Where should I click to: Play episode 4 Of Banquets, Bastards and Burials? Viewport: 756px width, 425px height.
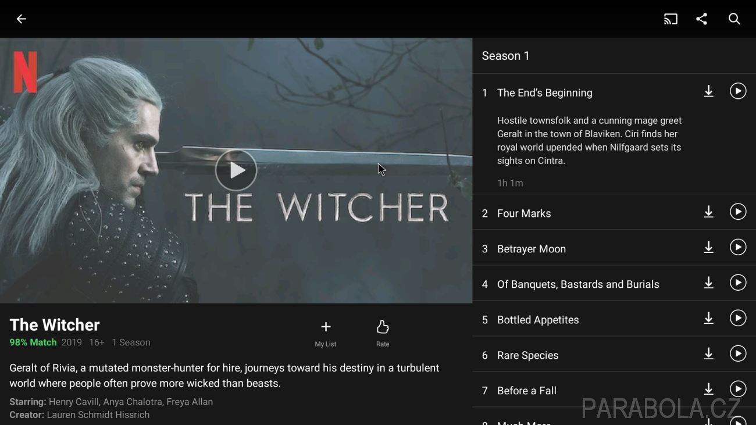738,283
